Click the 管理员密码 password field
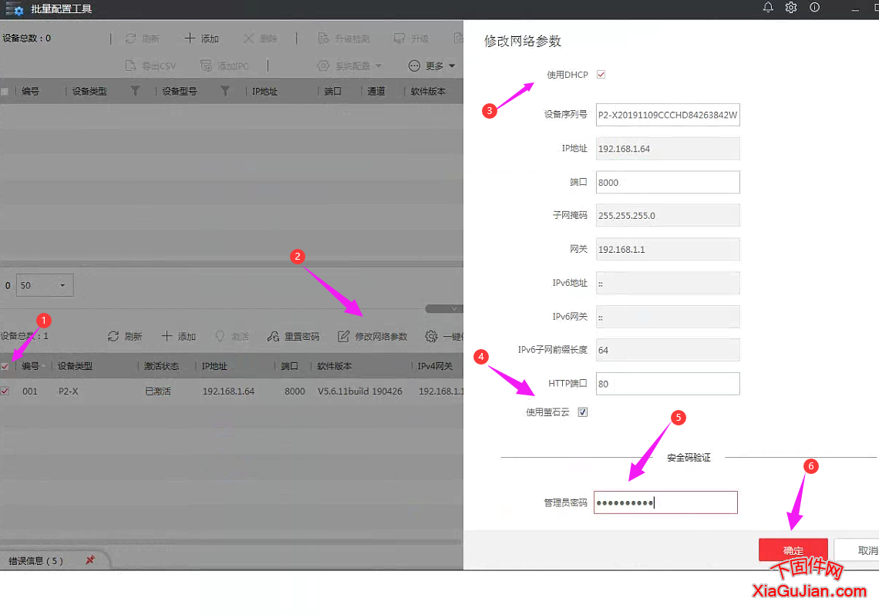Screen dimensions: 879x615 click(x=665, y=502)
